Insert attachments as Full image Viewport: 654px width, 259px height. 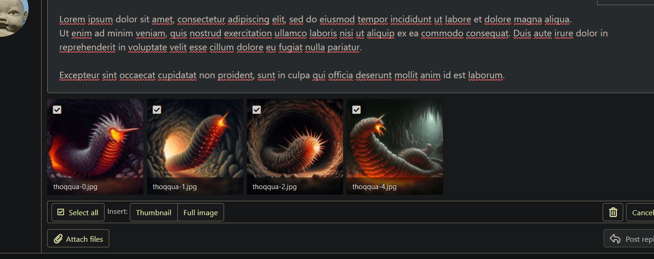pos(201,212)
